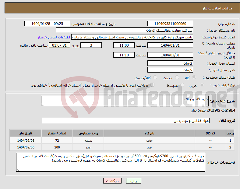This screenshot has width=240, height=189.
Task: Click row number 1 cell
Action: (230, 141)
